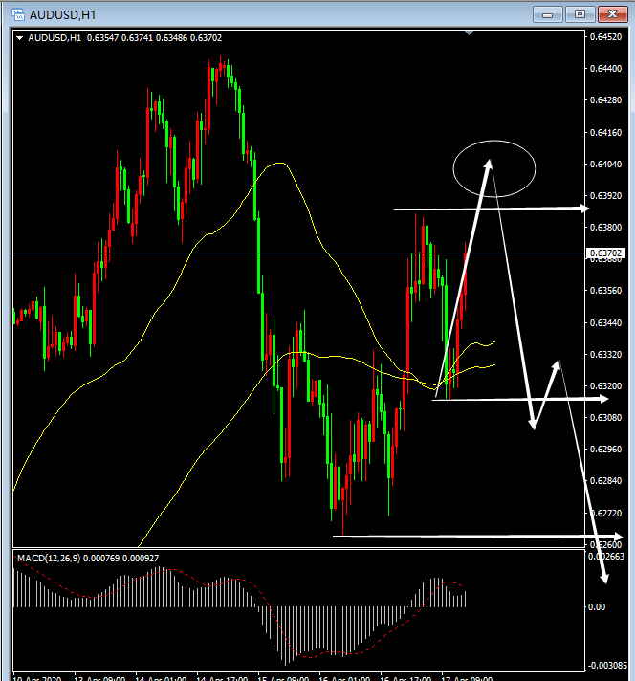The height and width of the screenshot is (681, 635).
Task: Click the OHLC values 0.63547 0.63741 0.63486 0.63702
Action: tap(154, 38)
